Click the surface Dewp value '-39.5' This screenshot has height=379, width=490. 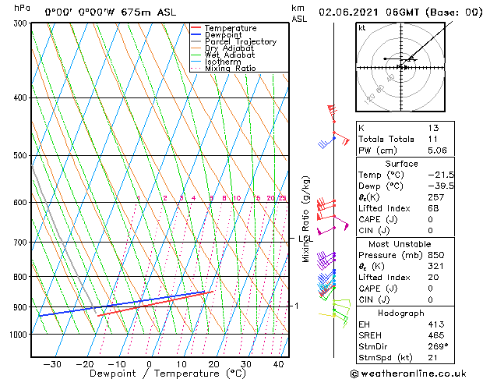[x=441, y=186]
